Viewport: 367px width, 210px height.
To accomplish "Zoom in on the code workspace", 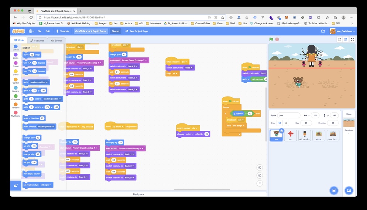I will point(260,168).
